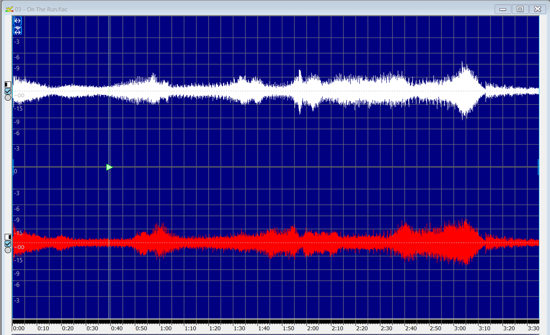Click the half-filled channel icon on red waveform

[7, 237]
